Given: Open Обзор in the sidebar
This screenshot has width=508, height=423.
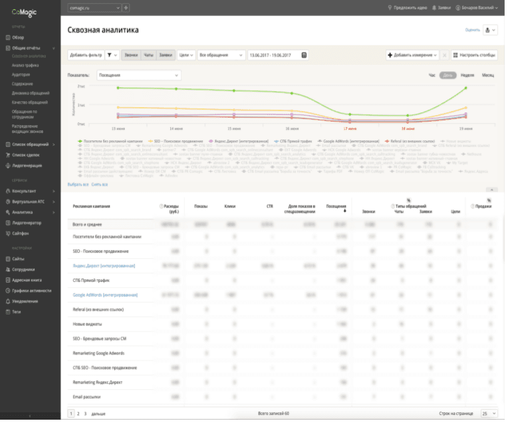Looking at the screenshot, I should [x=19, y=38].
